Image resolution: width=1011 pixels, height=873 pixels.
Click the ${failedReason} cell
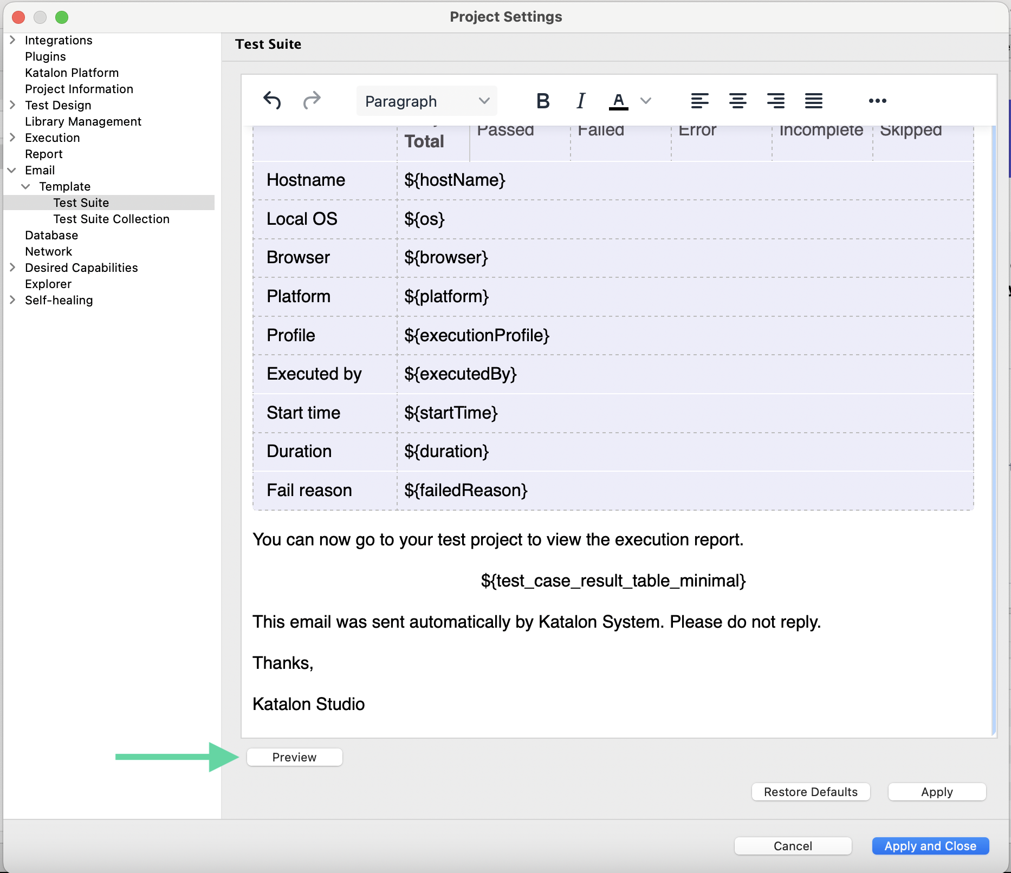coord(685,491)
